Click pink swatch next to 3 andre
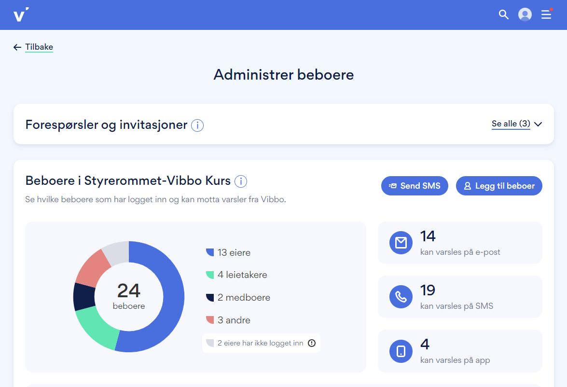 point(210,320)
